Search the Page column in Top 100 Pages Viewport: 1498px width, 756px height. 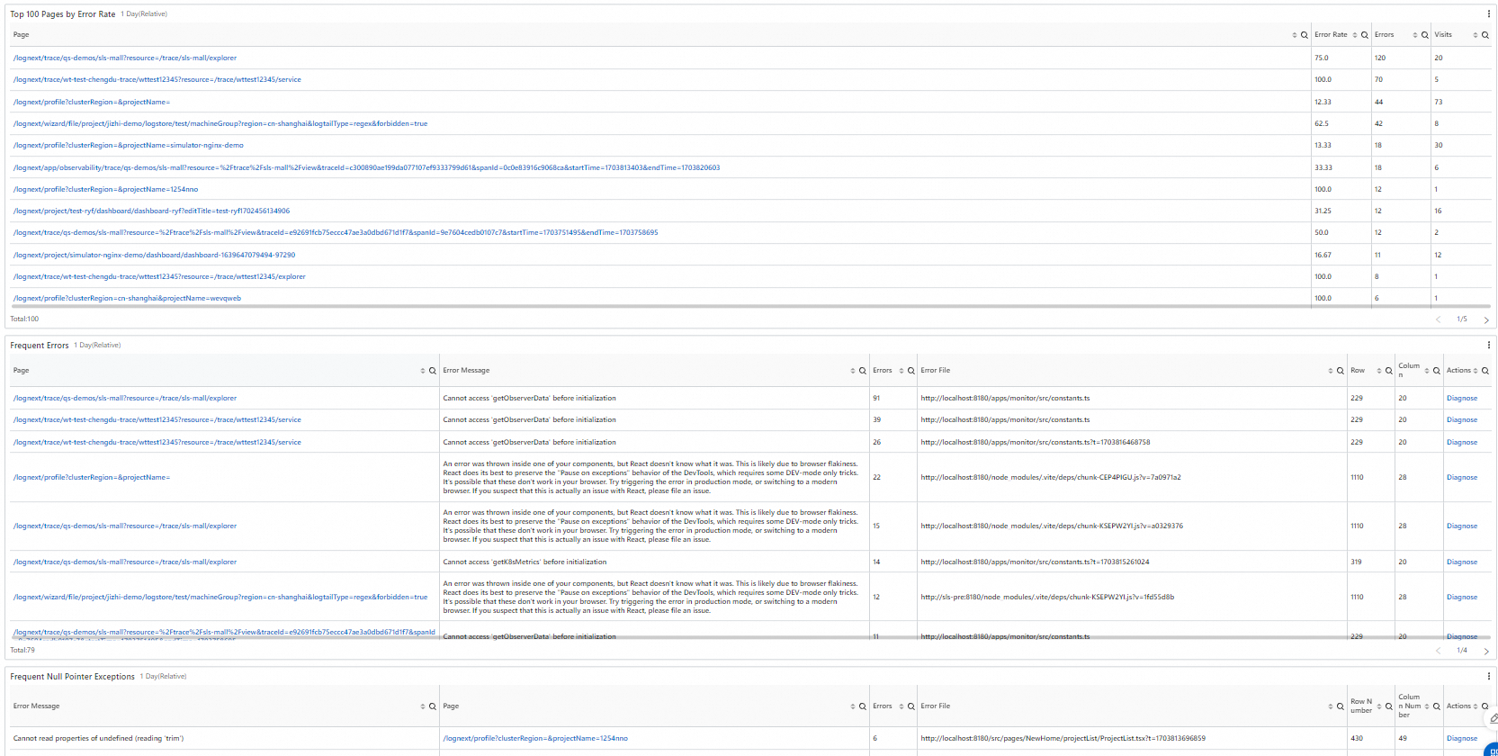[x=1305, y=35]
